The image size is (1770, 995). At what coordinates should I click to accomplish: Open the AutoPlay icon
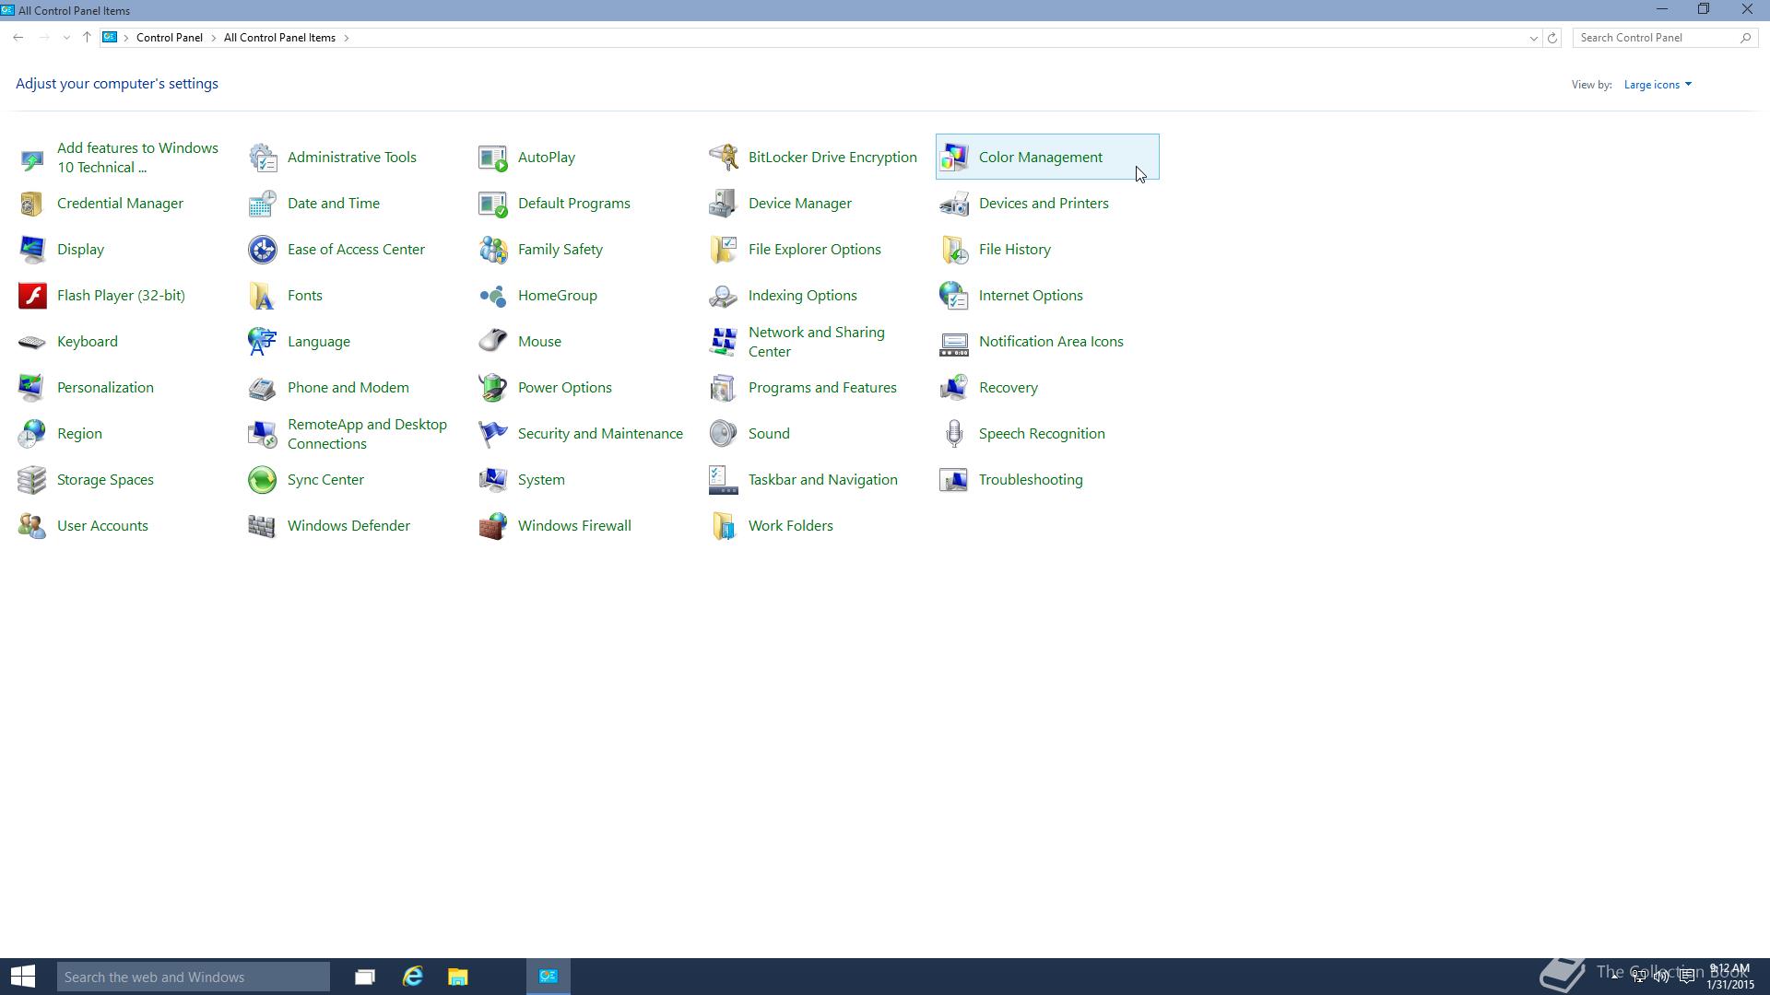point(493,158)
